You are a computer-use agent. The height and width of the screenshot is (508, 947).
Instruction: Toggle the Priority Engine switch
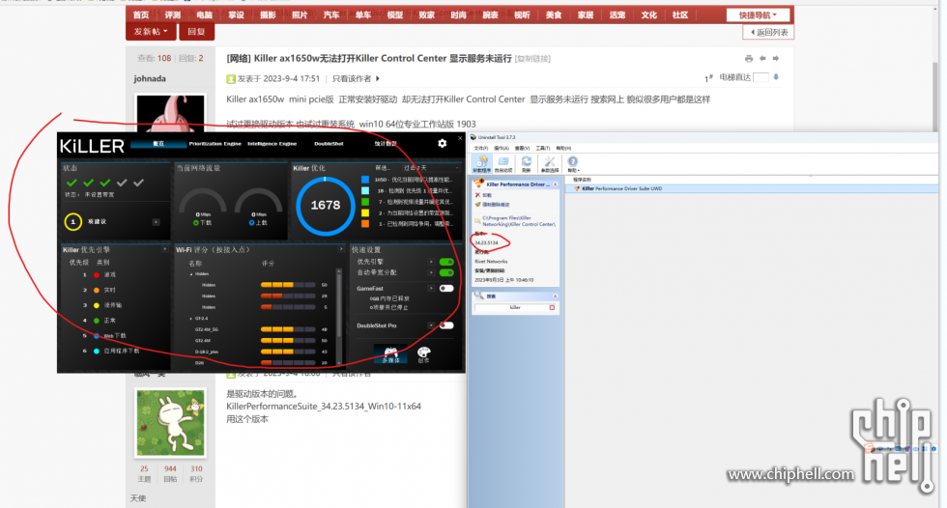446,262
